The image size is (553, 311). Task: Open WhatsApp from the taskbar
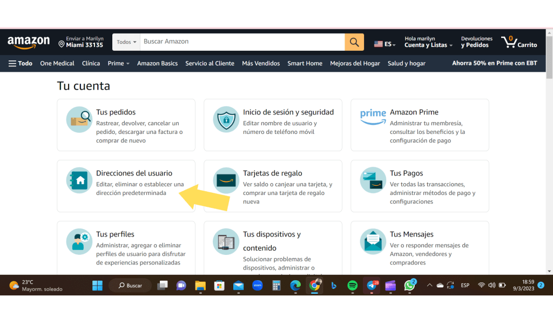coord(409,285)
